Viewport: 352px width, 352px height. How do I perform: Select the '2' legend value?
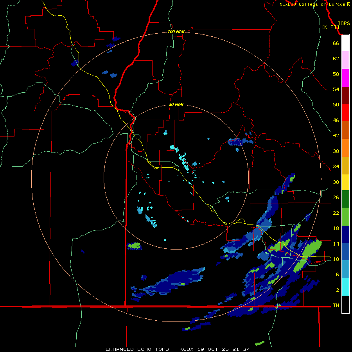[x=337, y=290]
